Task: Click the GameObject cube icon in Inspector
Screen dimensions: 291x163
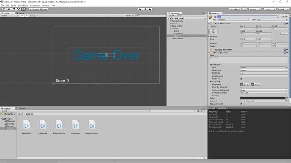Action: pos(211,17)
